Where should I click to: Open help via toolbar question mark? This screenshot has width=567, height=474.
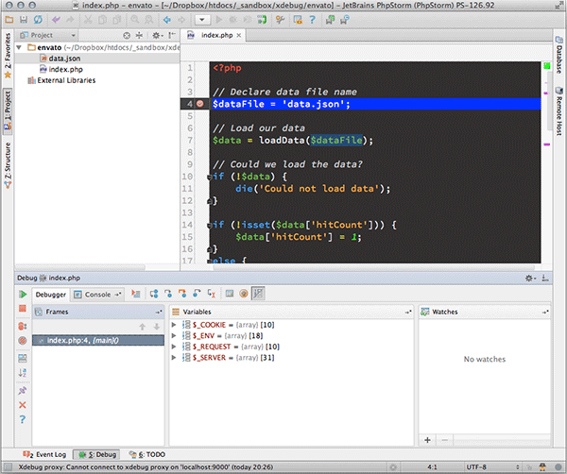(312, 20)
